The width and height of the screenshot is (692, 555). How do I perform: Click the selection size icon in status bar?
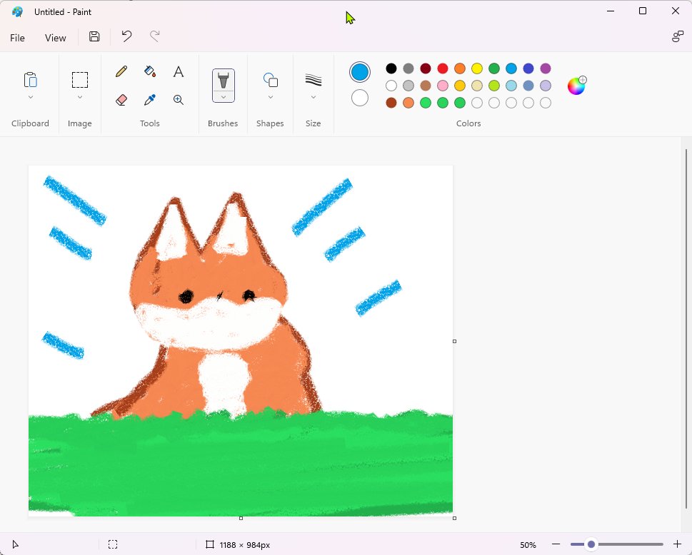click(x=113, y=544)
